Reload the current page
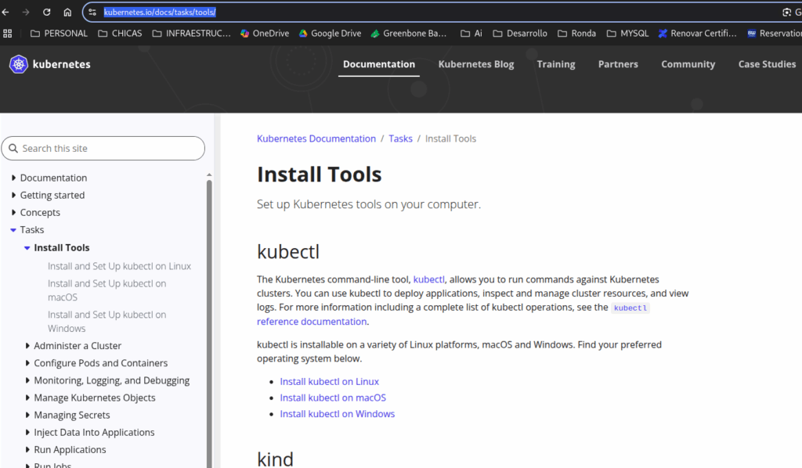Image resolution: width=802 pixels, height=468 pixels. coord(46,13)
